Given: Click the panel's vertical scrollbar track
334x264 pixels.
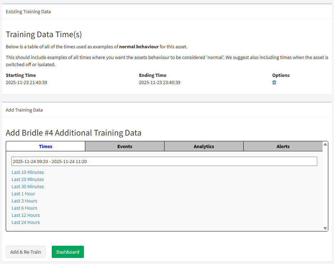Looking at the screenshot, I should (325, 186).
